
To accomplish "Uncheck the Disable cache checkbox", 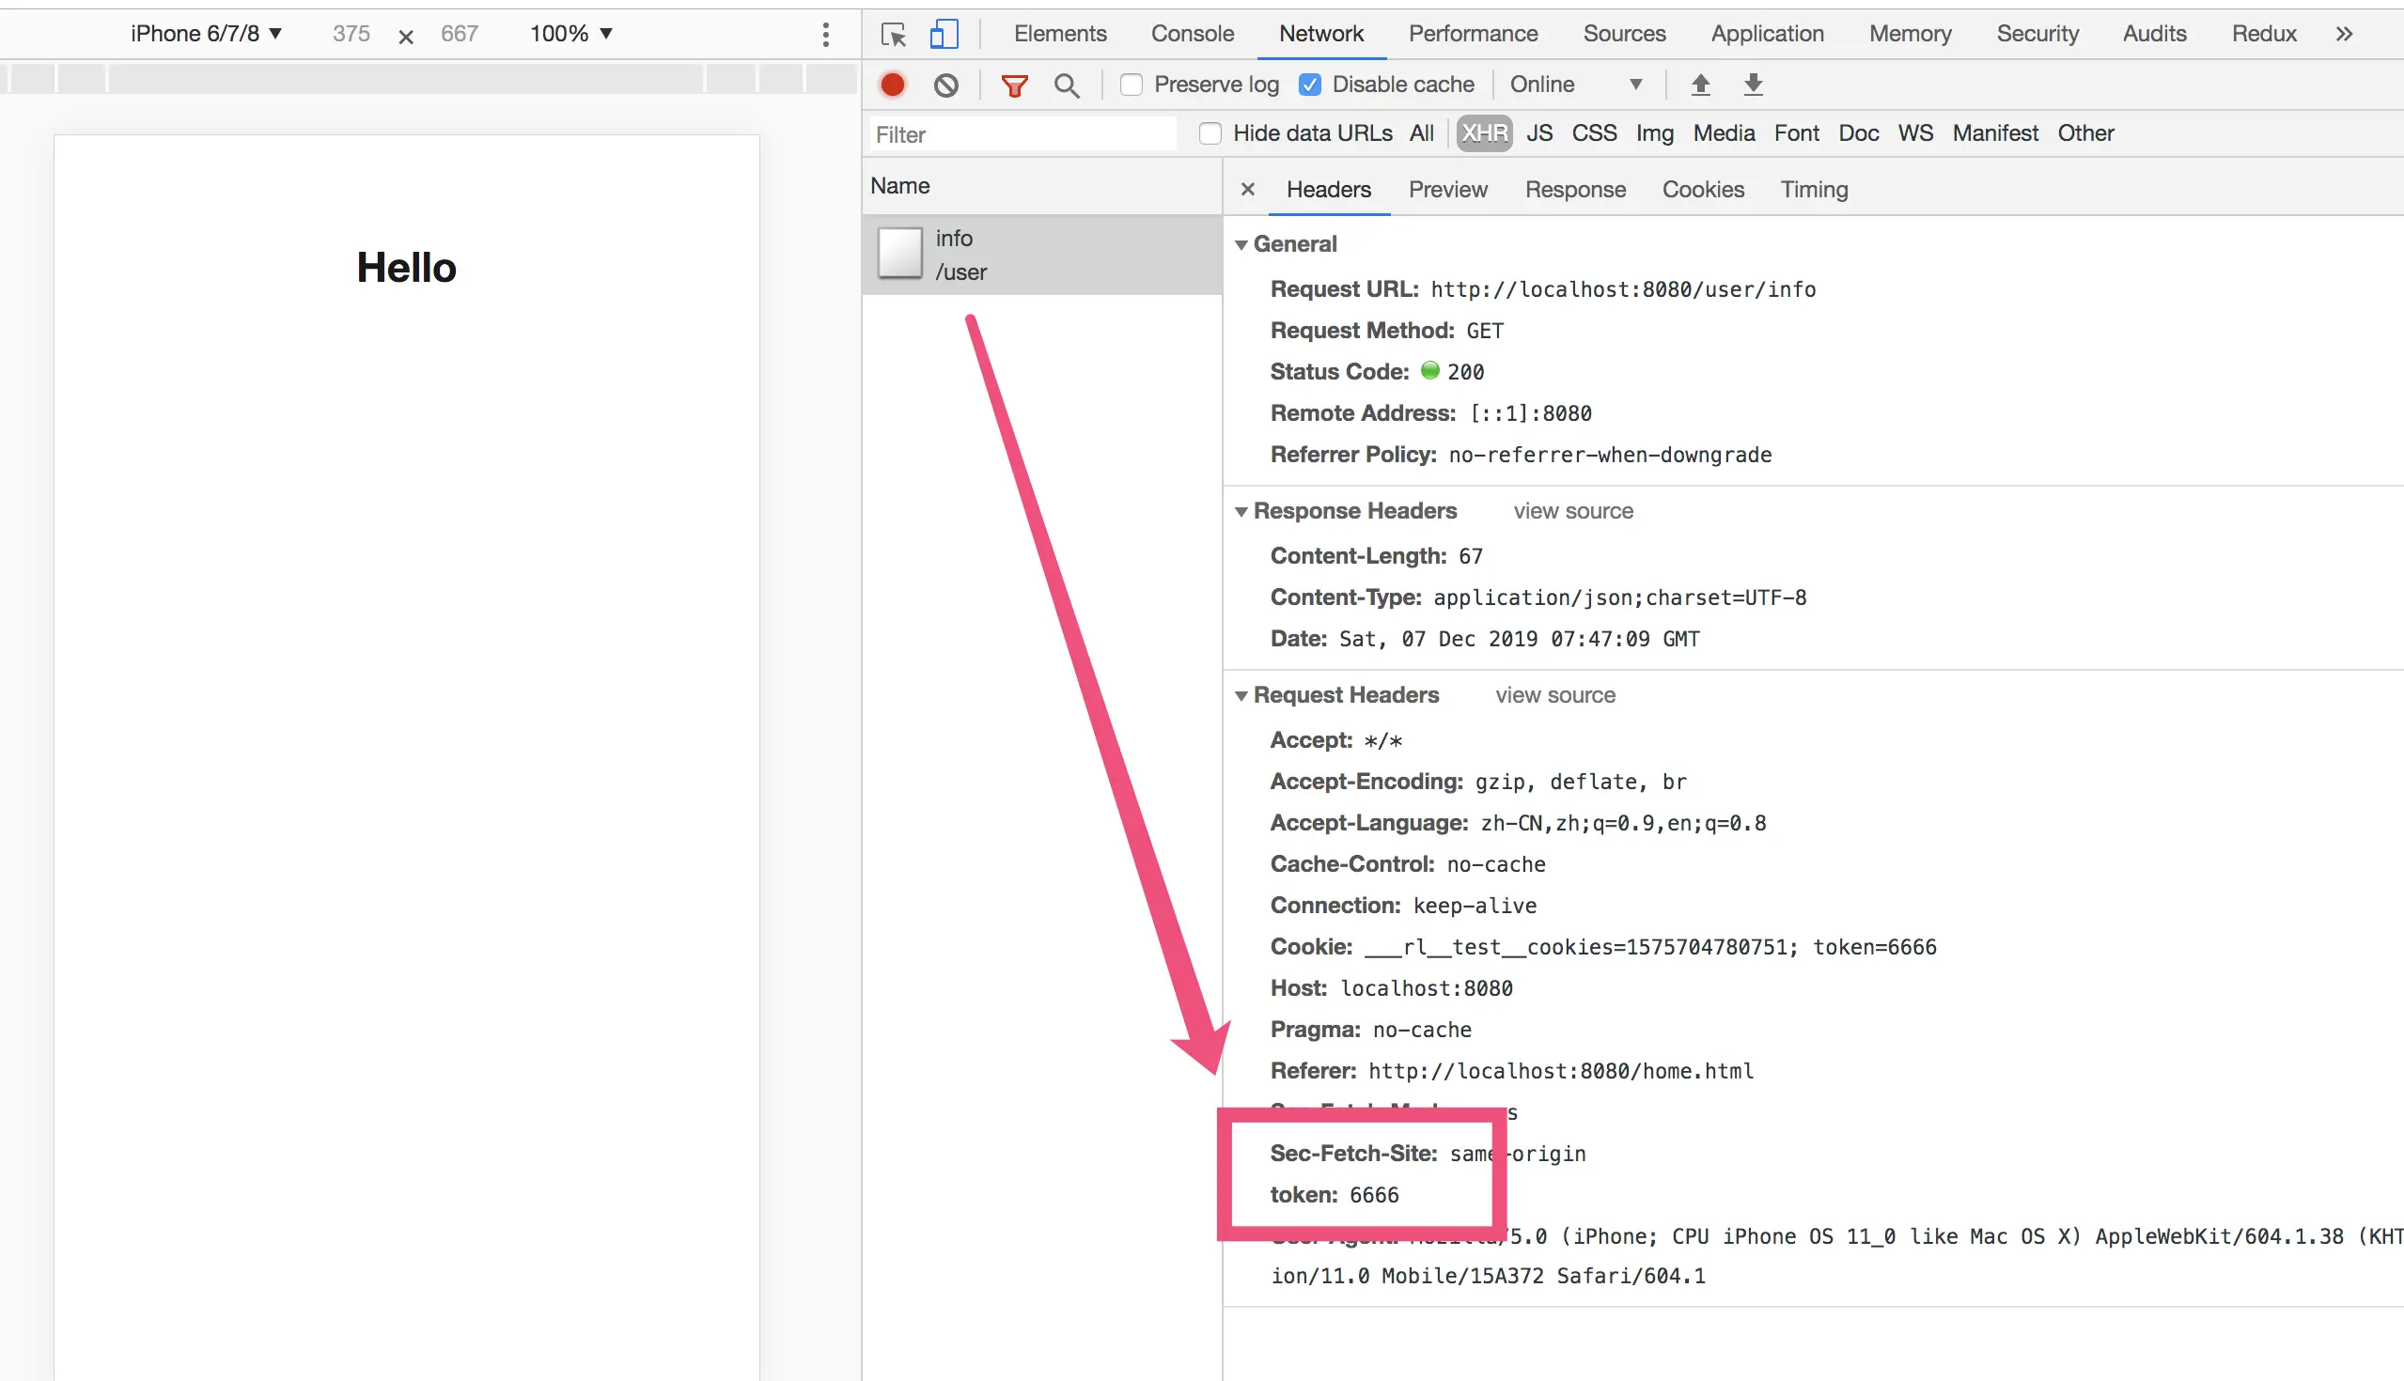I will coord(1309,85).
